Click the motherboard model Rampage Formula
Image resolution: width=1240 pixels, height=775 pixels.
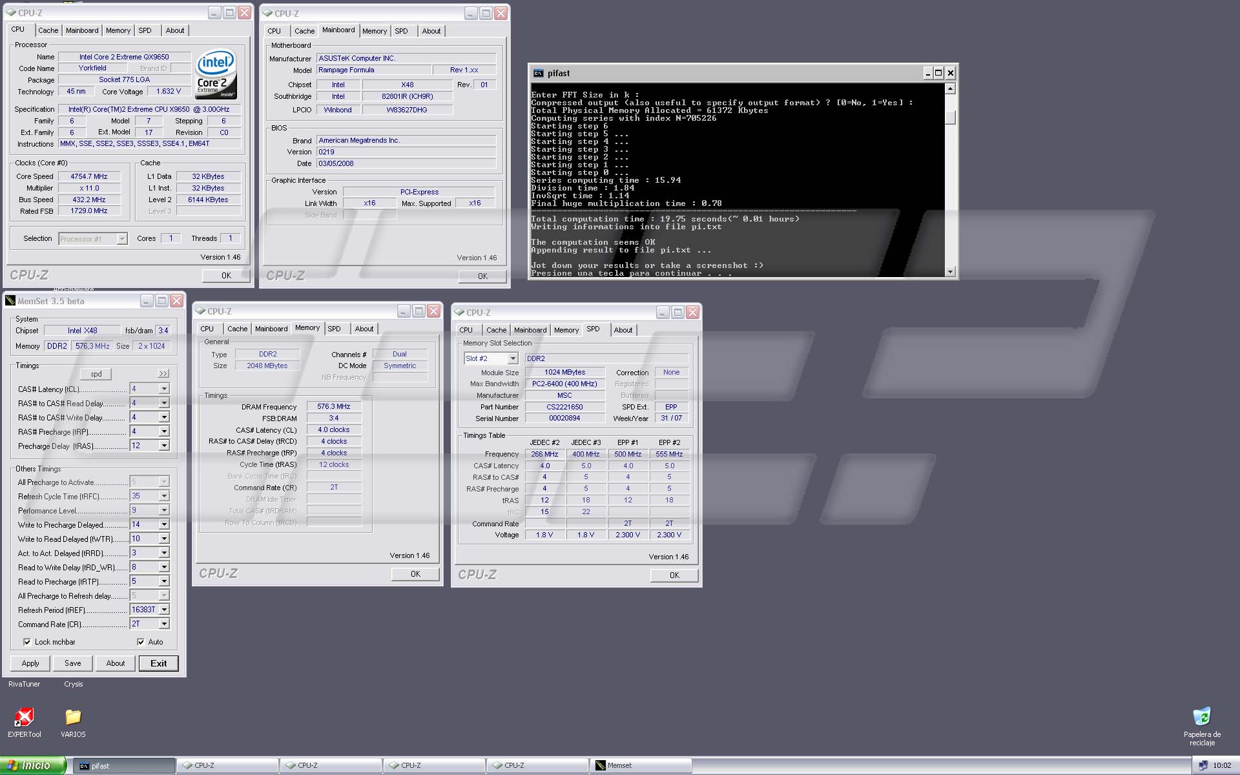[x=374, y=70]
